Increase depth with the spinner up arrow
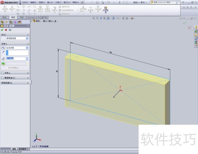The width and height of the screenshot is (198, 154). pos(27,58)
